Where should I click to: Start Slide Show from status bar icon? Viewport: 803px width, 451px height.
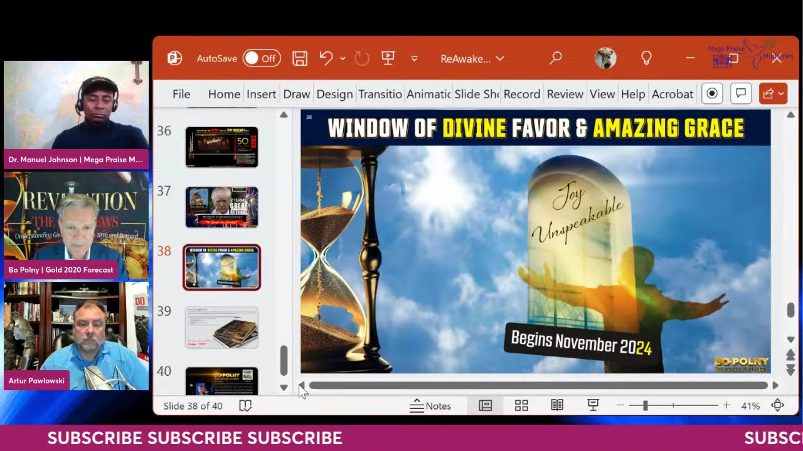click(x=593, y=406)
